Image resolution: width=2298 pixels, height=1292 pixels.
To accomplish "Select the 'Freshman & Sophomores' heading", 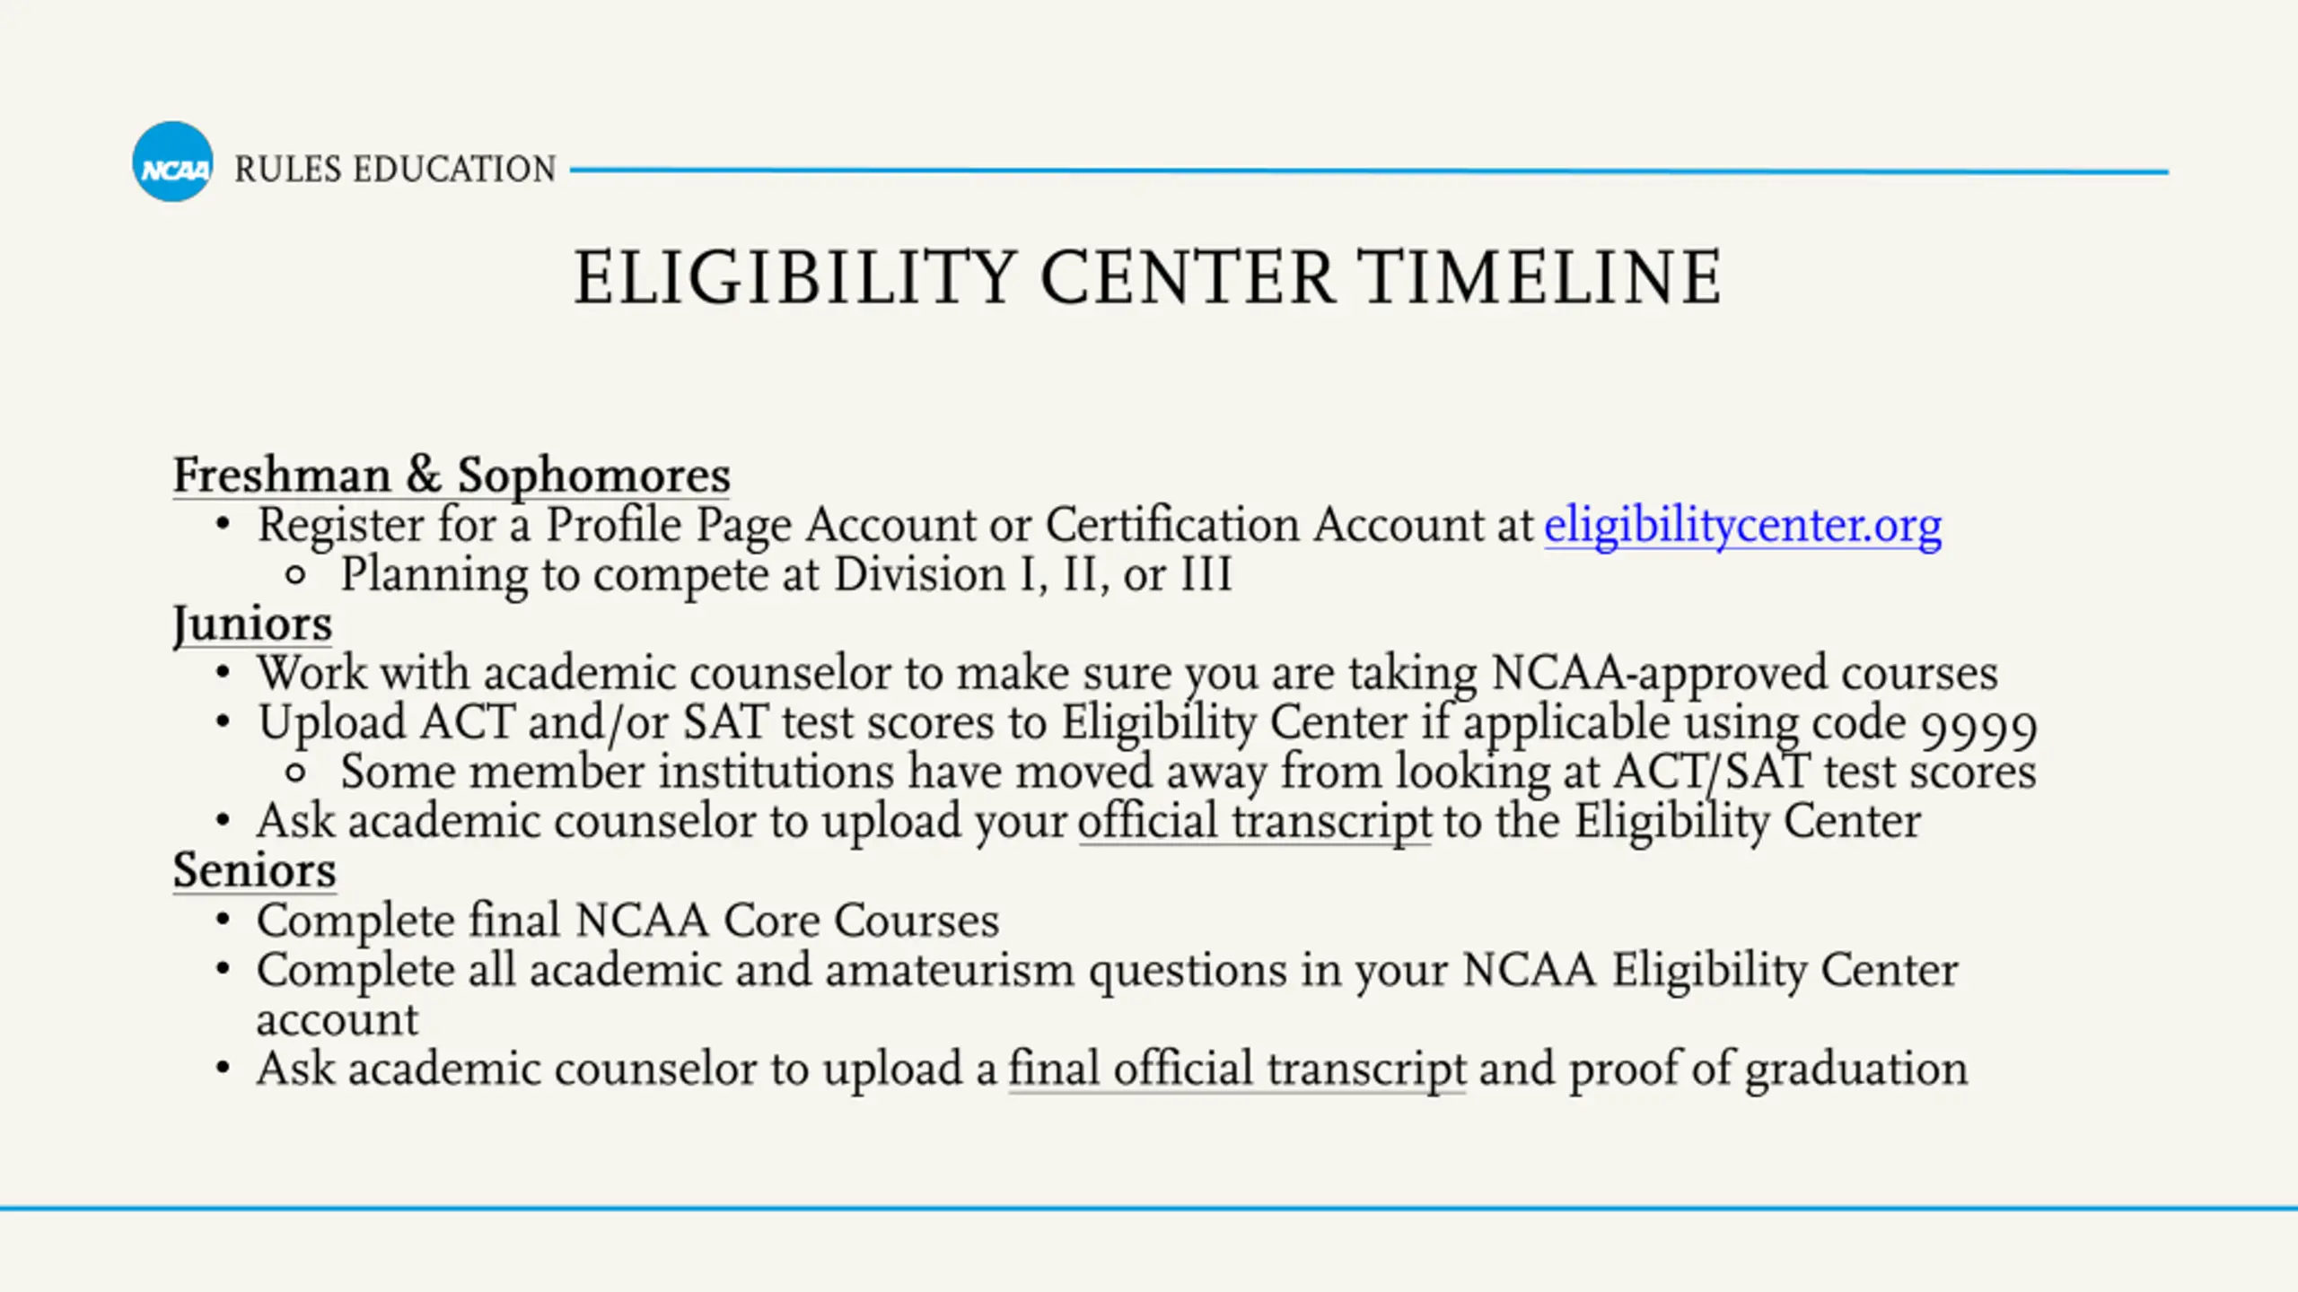I will coord(452,476).
